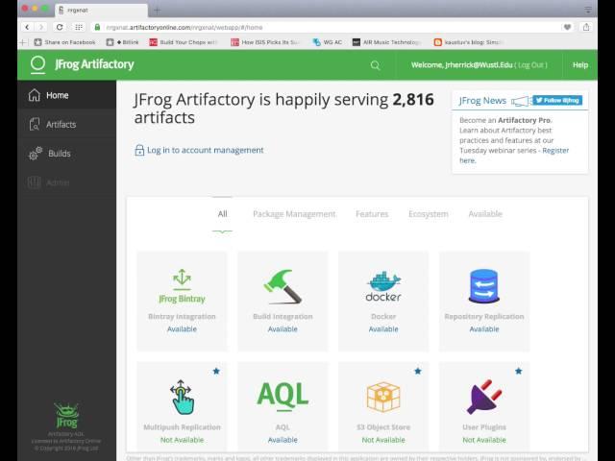The width and height of the screenshot is (615, 461).
Task: Click the JFrog News megaphone icon
Action: 521,102
